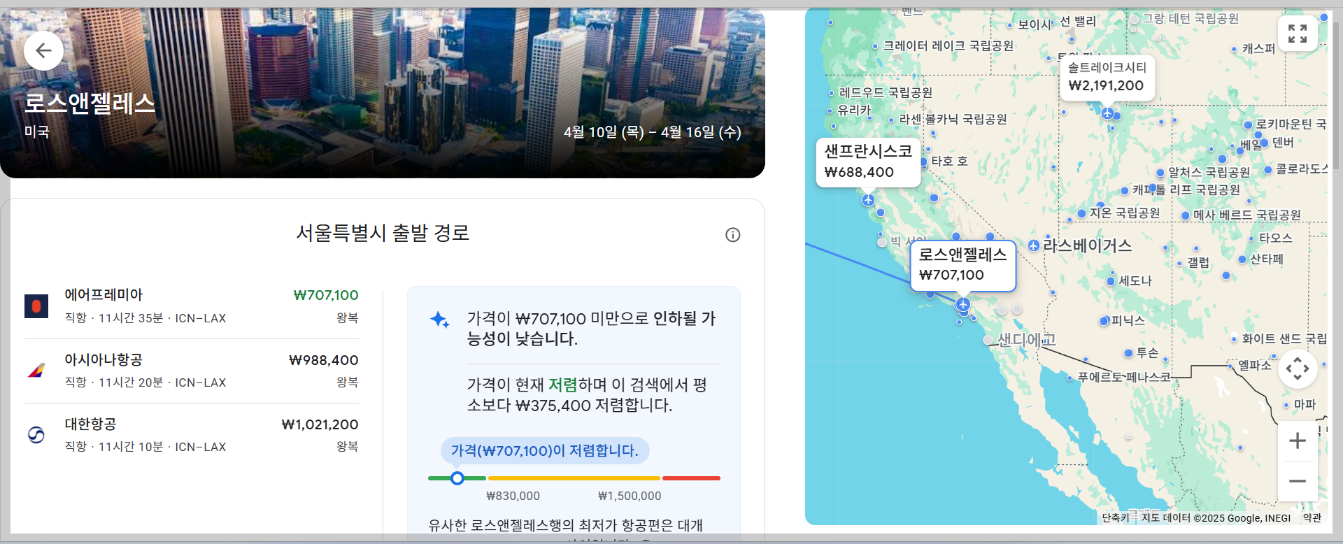Screen dimensions: 1343x544
Task: Click the Zion National Park dot
Action: click(x=1082, y=213)
